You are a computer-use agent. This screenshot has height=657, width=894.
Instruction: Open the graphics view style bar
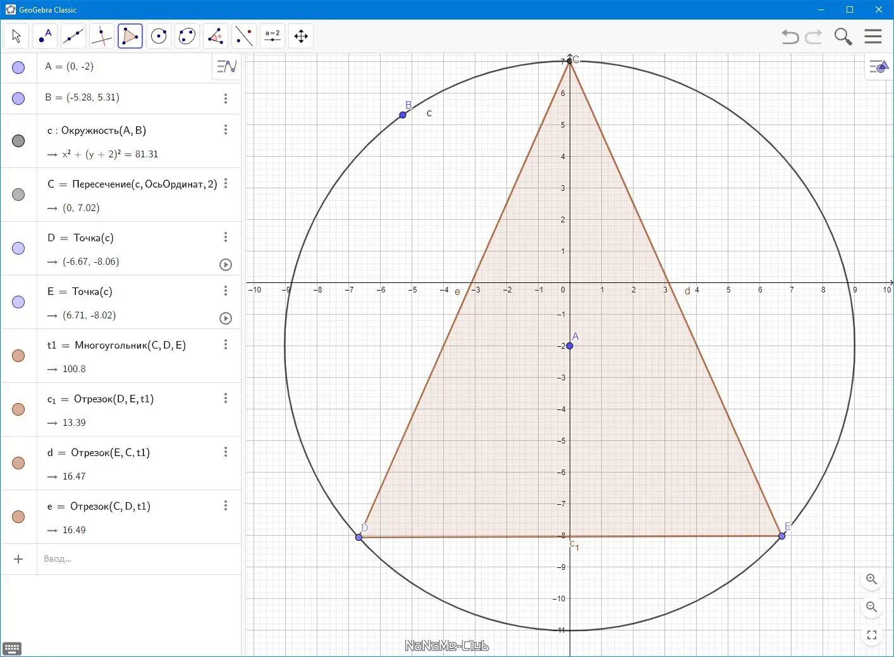(x=879, y=66)
